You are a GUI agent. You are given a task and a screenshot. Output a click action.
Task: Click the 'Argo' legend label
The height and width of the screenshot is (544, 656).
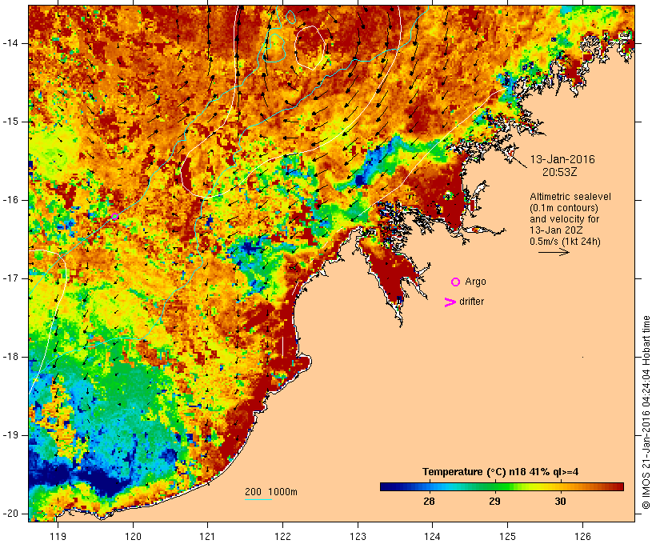[x=475, y=282]
